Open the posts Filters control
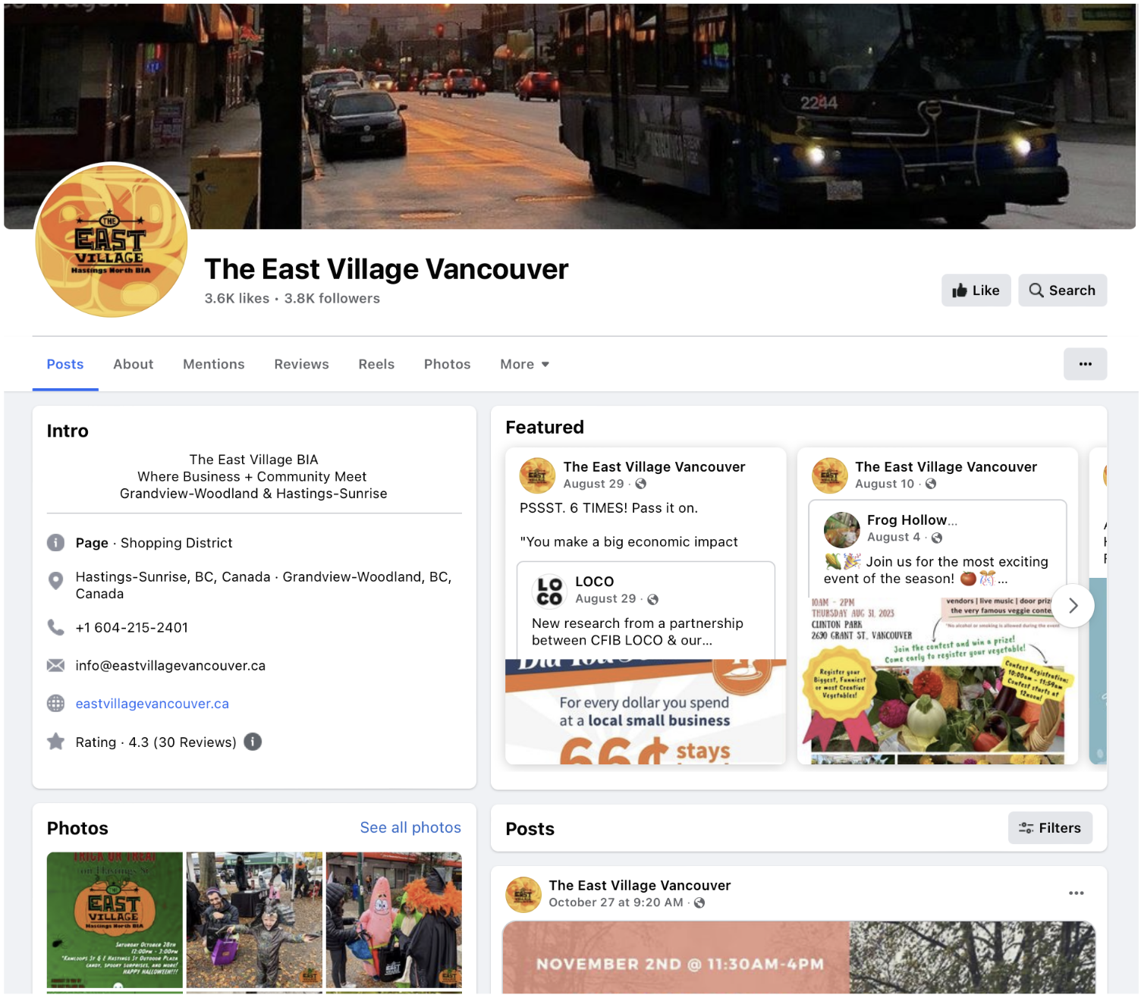Viewport: 1141px width, 1001px height. point(1050,828)
